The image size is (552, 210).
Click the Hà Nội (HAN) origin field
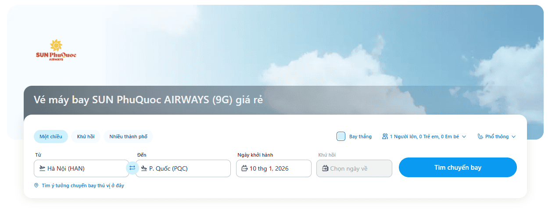83,168
